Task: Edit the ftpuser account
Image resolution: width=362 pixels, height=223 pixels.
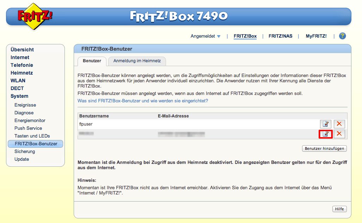Action: [x=326, y=124]
